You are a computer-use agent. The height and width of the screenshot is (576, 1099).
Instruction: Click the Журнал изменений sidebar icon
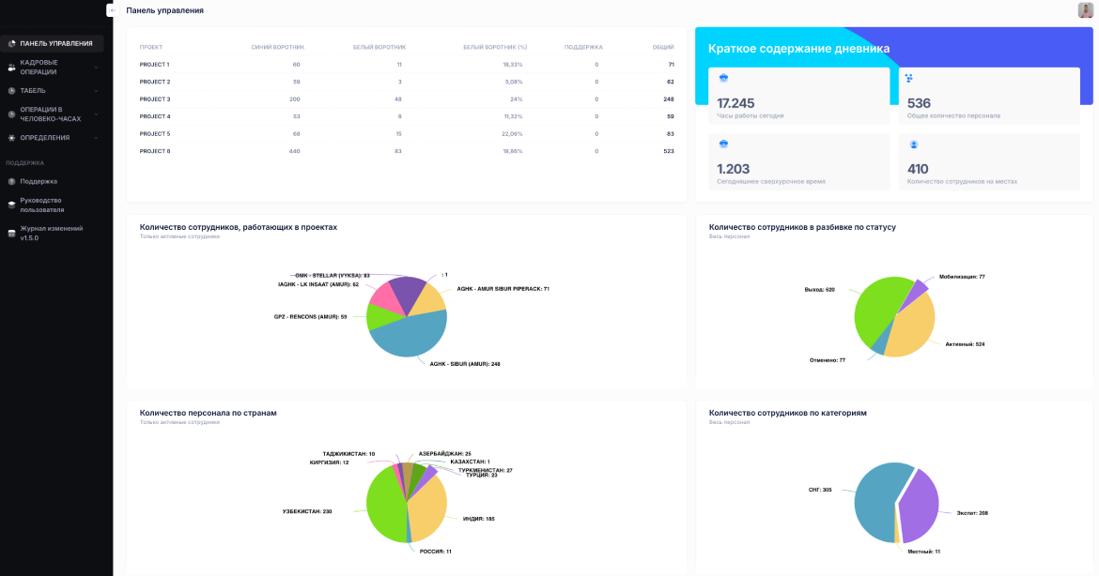(11, 233)
